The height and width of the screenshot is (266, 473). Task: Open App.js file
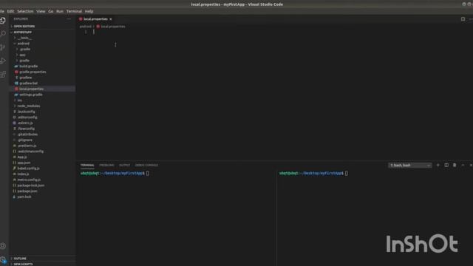point(22,157)
